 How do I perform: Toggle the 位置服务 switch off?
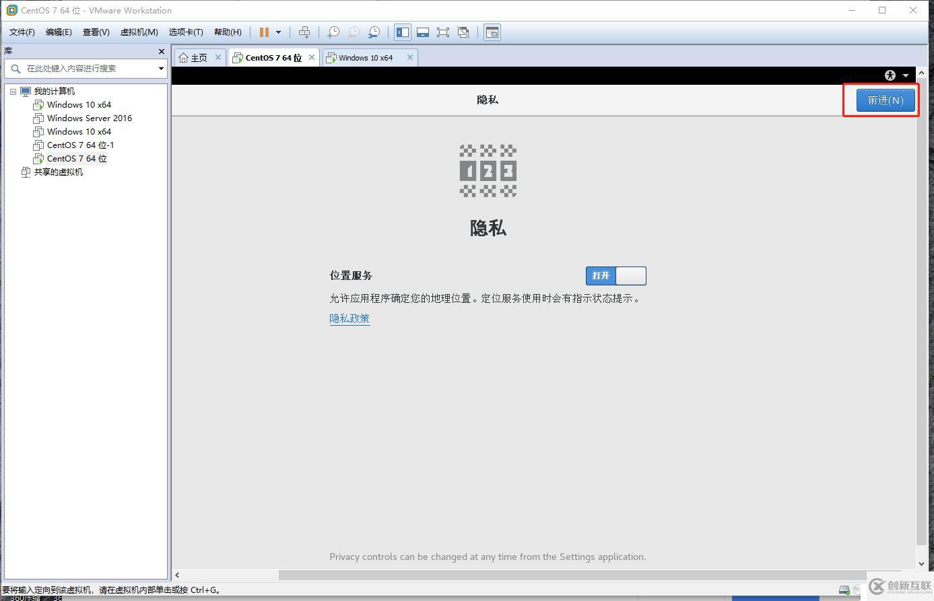[x=616, y=275]
